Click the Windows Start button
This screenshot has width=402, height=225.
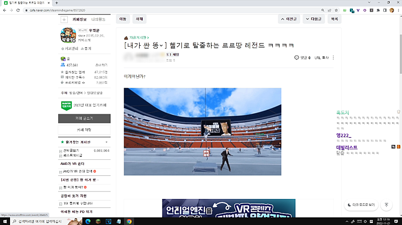(x=5, y=220)
